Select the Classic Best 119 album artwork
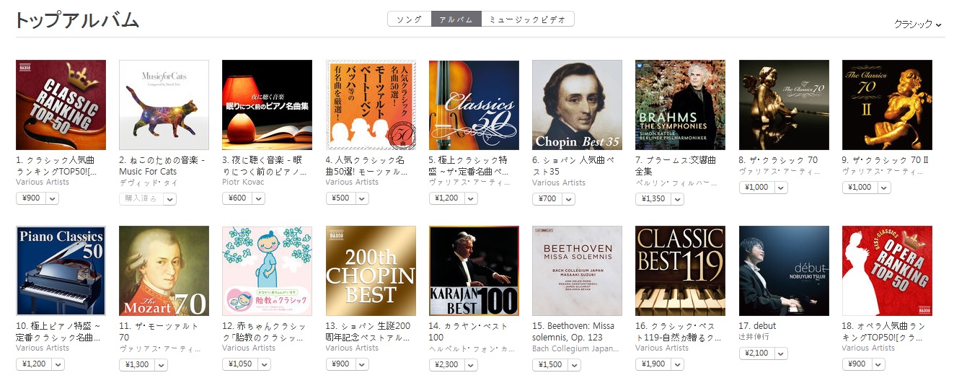This screenshot has height=378, width=954. point(680,271)
